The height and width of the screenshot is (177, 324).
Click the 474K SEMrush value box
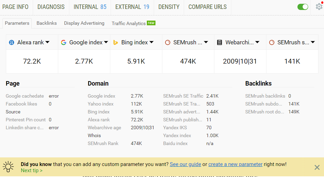[x=188, y=62]
